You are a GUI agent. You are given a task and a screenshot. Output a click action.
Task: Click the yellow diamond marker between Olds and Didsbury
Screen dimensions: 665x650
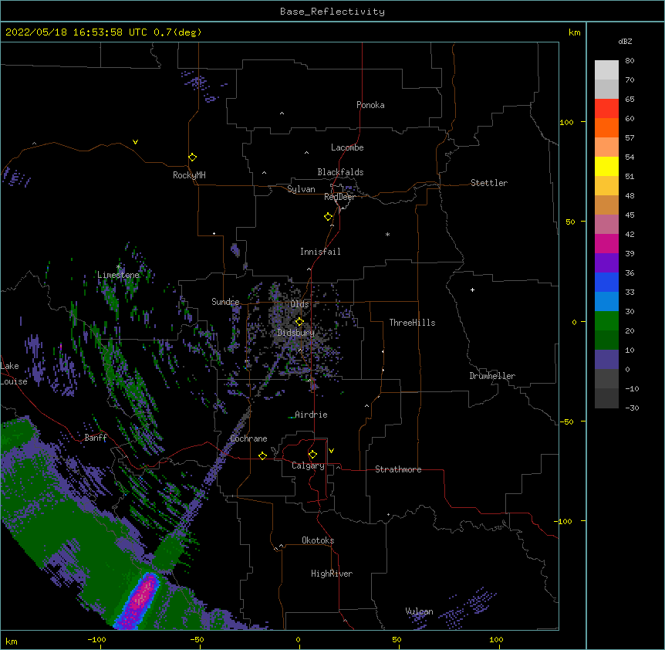point(299,321)
